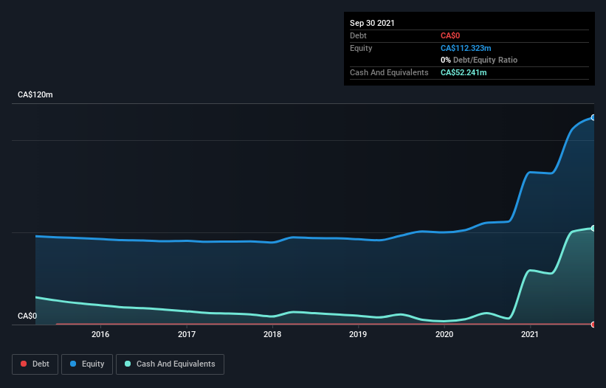Image resolution: width=606 pixels, height=388 pixels.
Task: Click the Debt row label in tooltip
Action: 358,35
